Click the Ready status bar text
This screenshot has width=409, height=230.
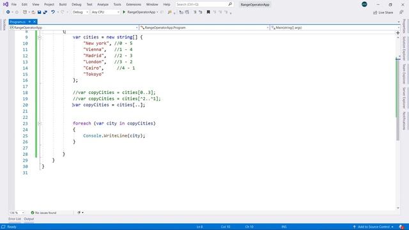12,227
